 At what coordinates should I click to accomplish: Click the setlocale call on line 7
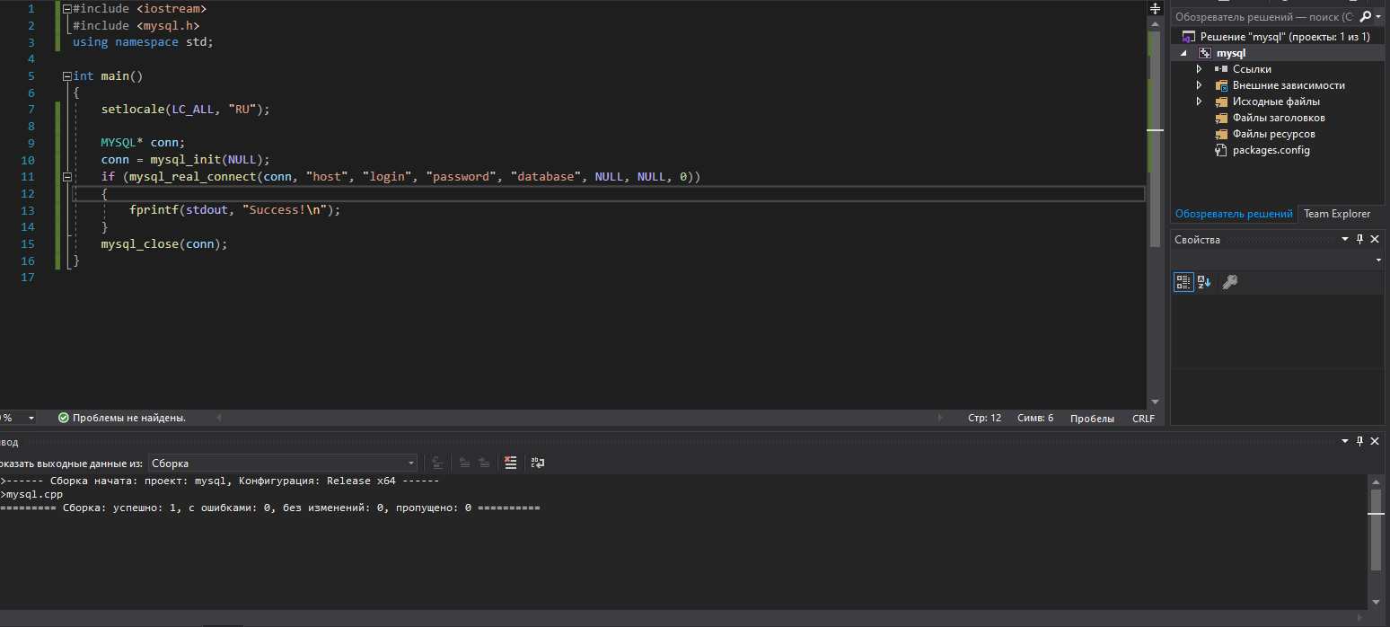(132, 110)
